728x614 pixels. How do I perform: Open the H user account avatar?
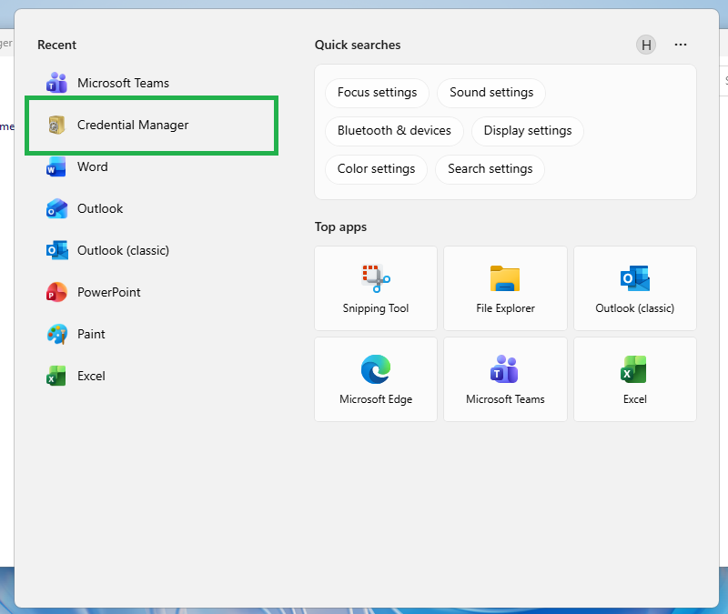[x=646, y=45]
